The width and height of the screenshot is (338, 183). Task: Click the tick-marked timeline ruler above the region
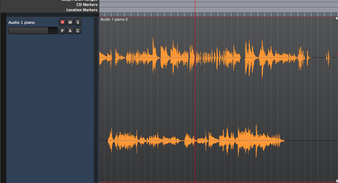click(x=218, y=14)
